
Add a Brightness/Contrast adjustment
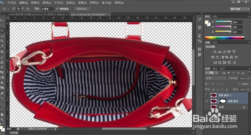[x=215, y=52]
